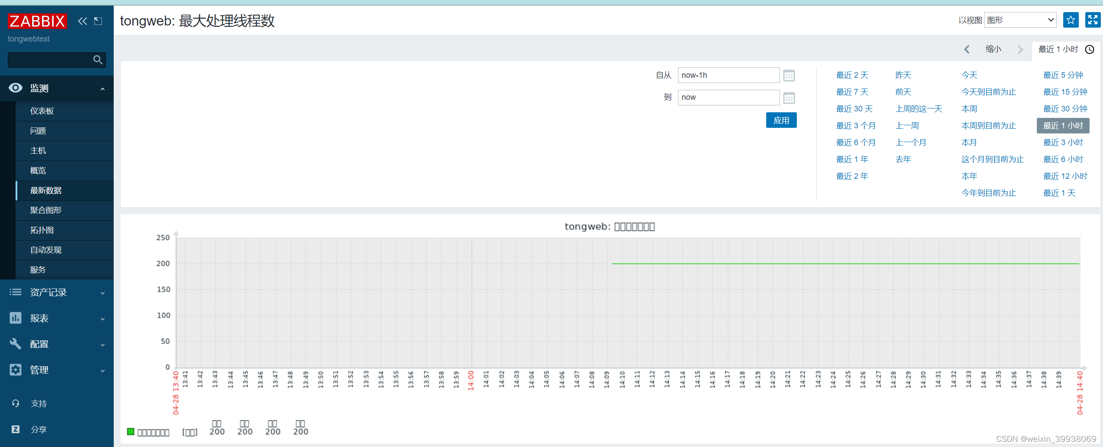This screenshot has width=1103, height=447.
Task: Select 最近 12 小时 range
Action: (x=1065, y=176)
